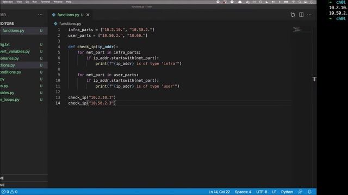Open the fig.txt file in Explorer
This screenshot has width=348, height=195.
click(x=24, y=44)
